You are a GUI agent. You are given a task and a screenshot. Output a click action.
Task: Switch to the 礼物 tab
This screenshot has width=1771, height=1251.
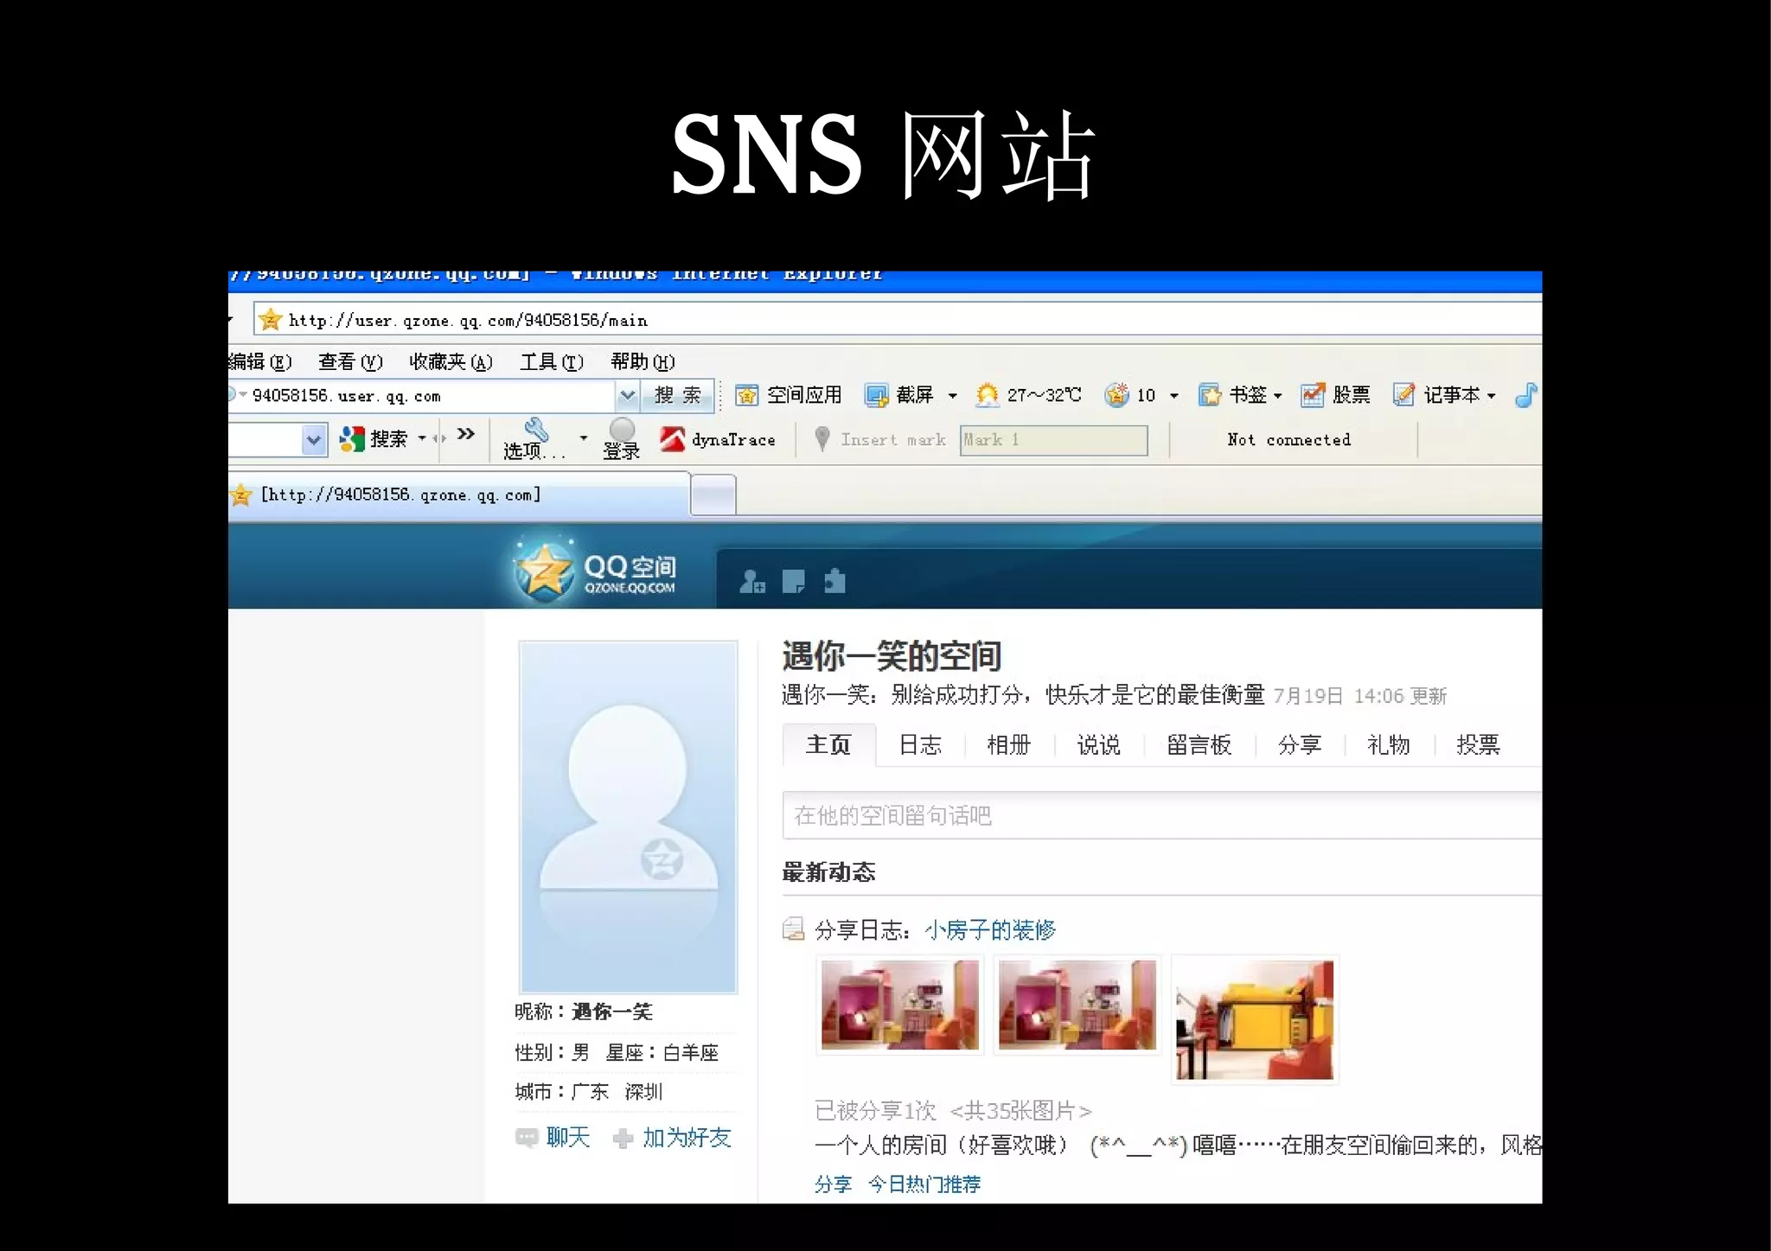tap(1389, 744)
